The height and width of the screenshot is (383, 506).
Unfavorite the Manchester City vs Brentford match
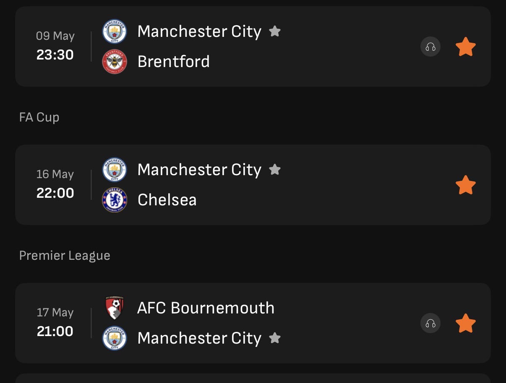coord(466,47)
